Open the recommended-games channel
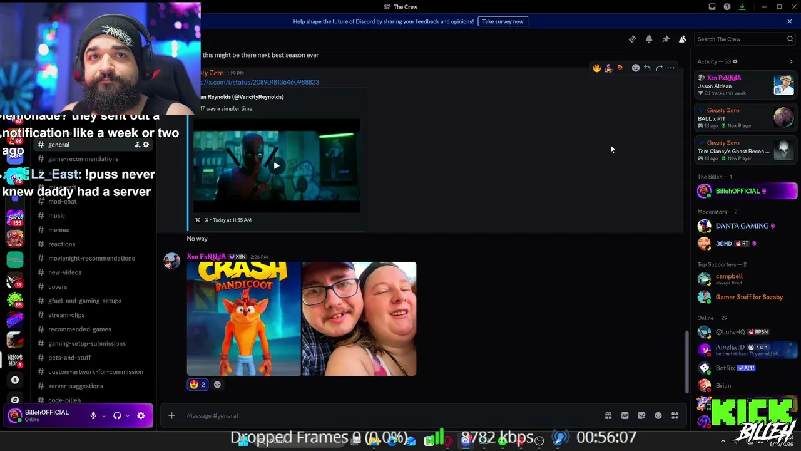Viewport: 801px width, 451px height. (x=93, y=329)
